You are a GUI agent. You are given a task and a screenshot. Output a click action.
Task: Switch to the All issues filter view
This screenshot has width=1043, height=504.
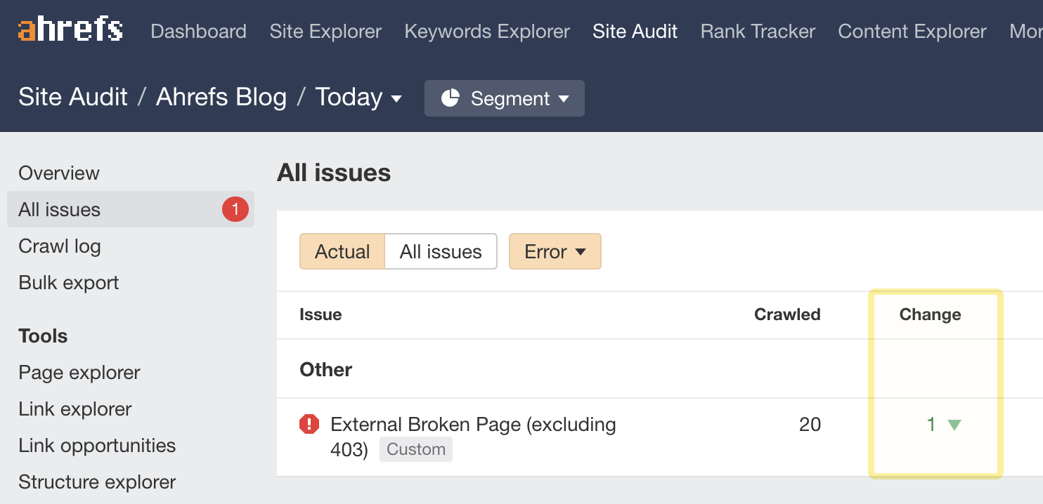(x=440, y=251)
